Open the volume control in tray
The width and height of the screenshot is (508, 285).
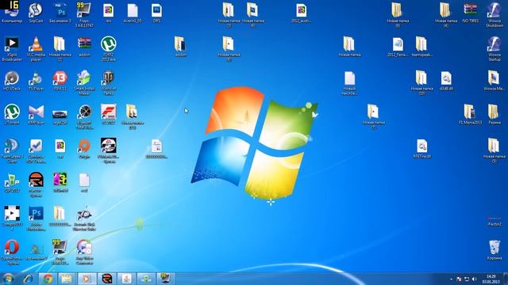(x=475, y=279)
